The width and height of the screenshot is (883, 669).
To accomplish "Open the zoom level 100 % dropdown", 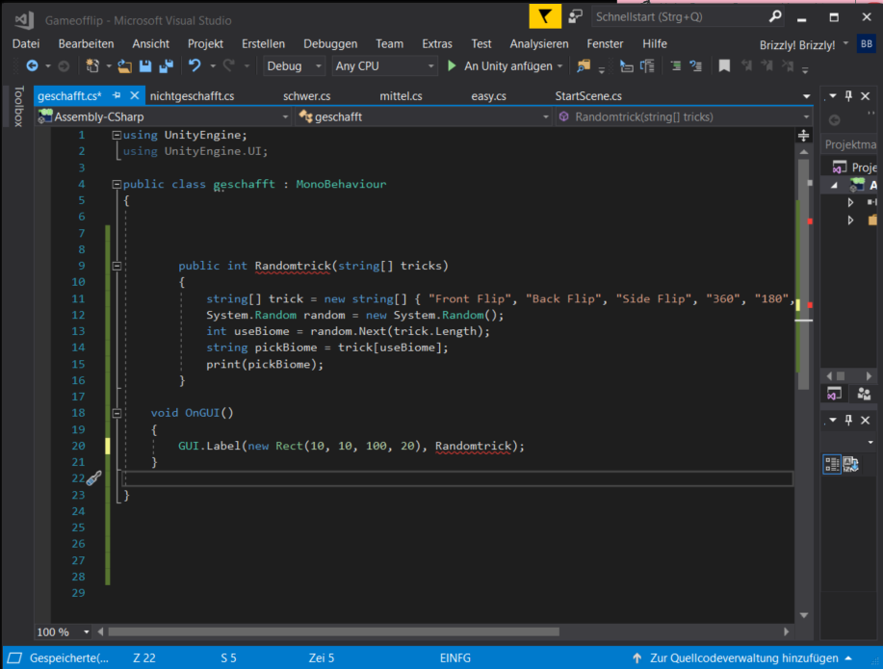I will (87, 632).
